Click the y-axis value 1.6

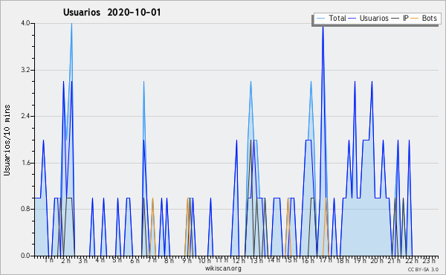point(25,163)
